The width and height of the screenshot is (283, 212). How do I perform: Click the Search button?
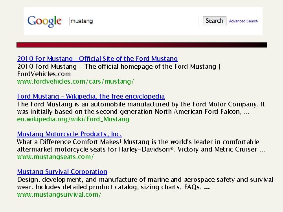[215, 21]
